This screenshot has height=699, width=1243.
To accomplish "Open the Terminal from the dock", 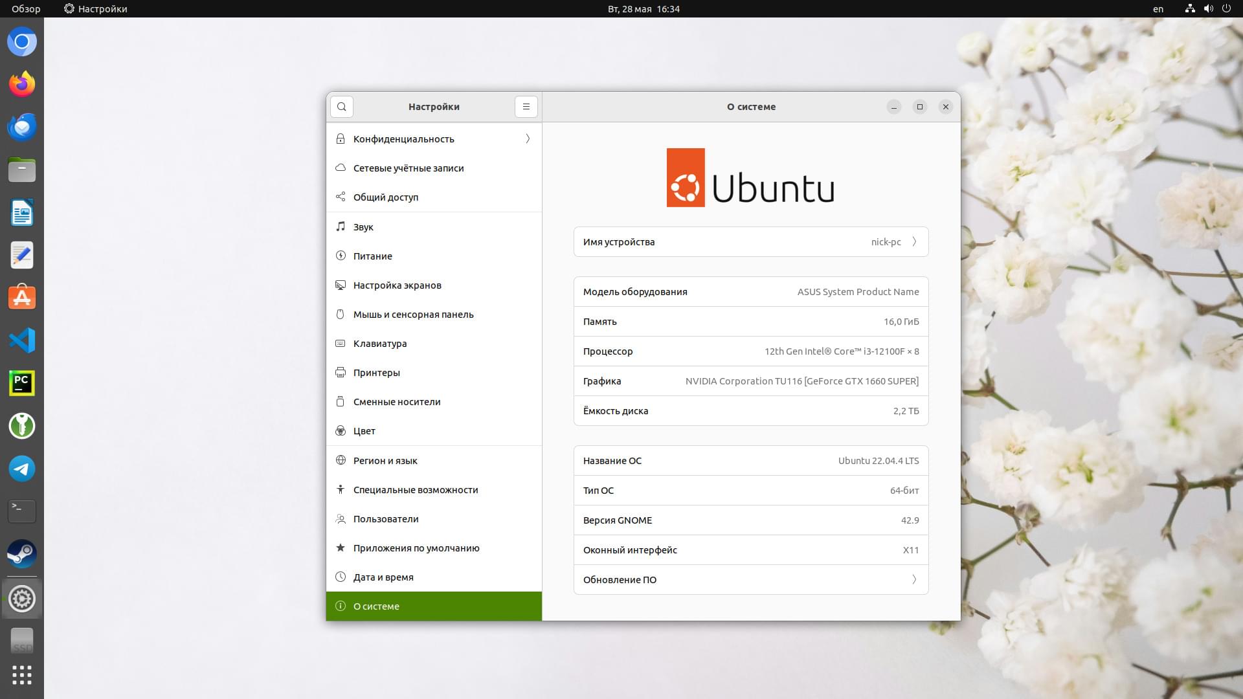I will coord(22,511).
